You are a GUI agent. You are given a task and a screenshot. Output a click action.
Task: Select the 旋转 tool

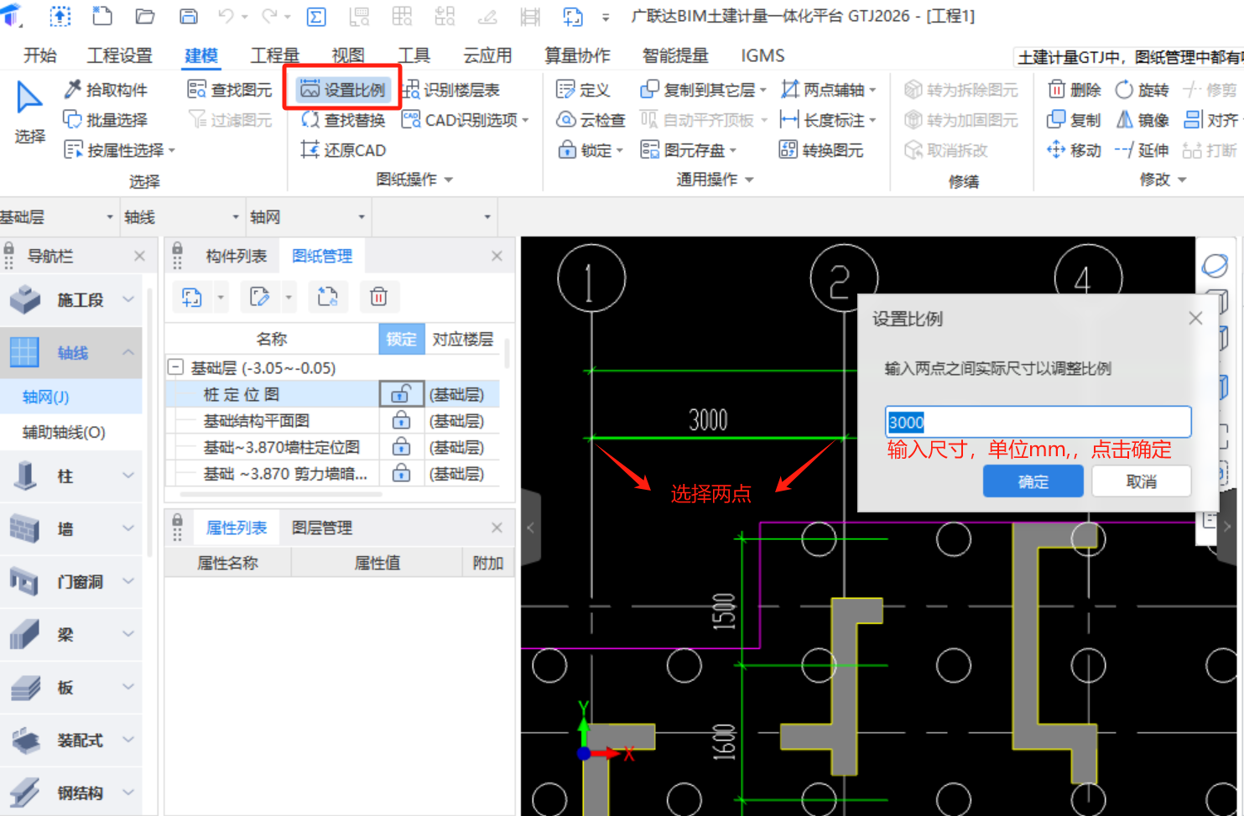[1142, 90]
